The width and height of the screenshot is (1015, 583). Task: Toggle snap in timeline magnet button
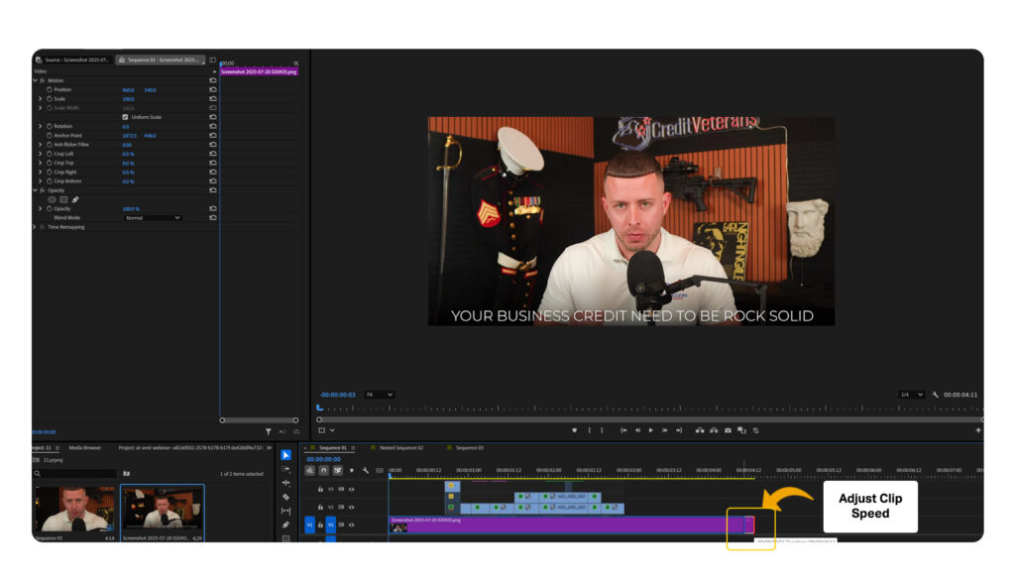click(x=324, y=470)
